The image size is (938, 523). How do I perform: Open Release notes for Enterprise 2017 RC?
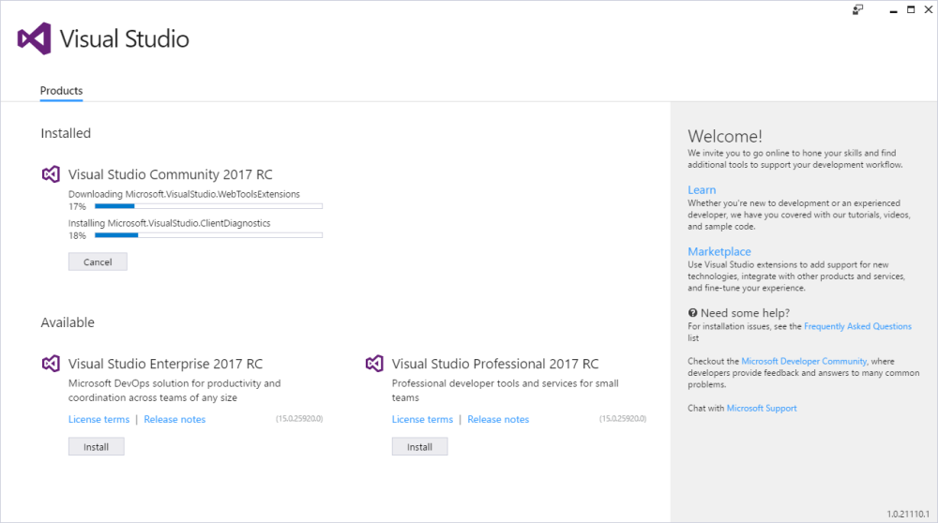click(x=174, y=420)
